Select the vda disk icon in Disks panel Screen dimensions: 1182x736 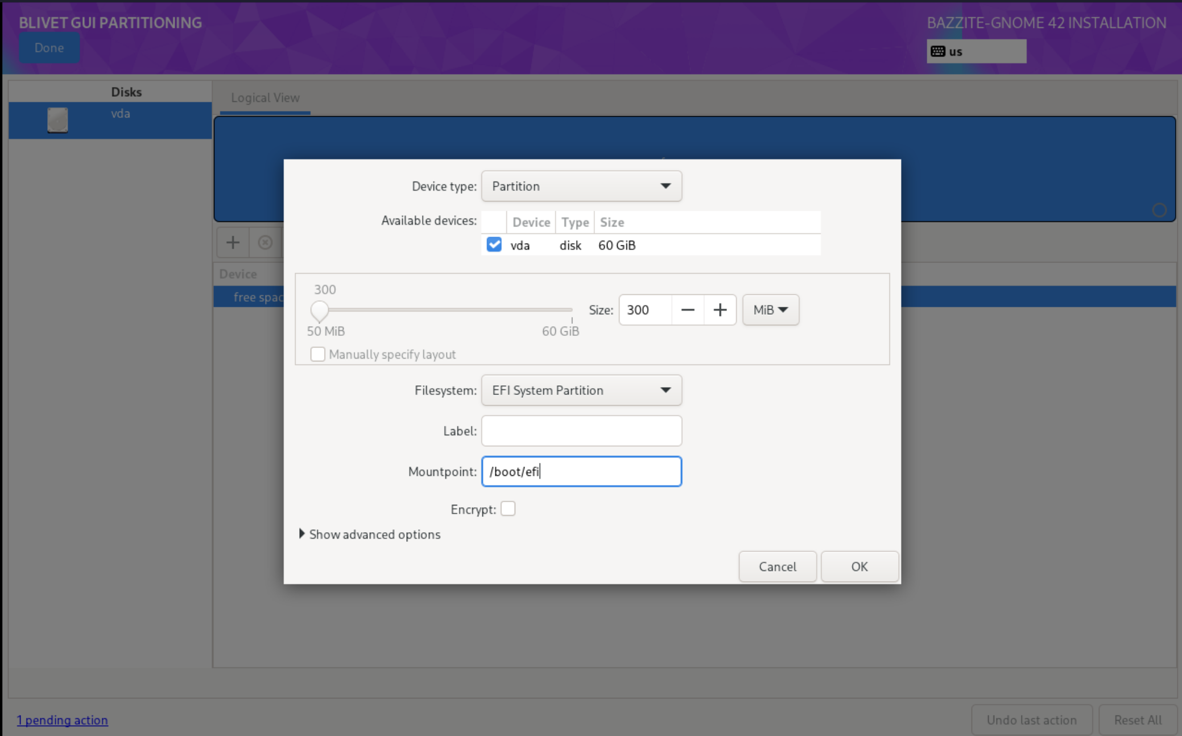pyautogui.click(x=57, y=120)
